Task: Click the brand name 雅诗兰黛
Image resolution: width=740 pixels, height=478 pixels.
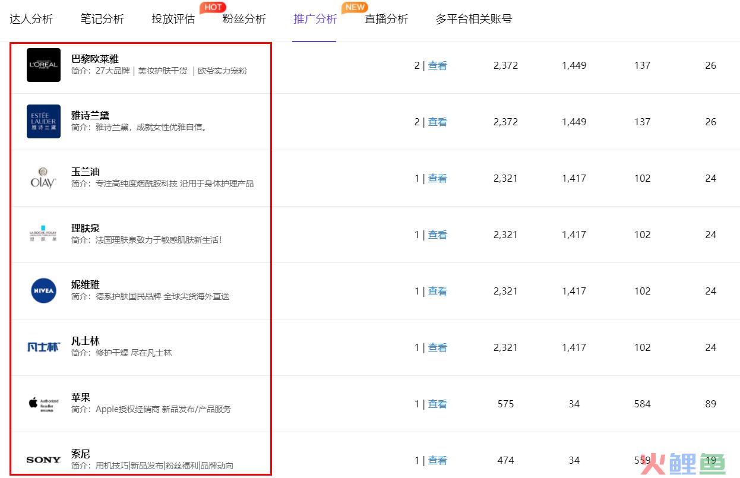Action: [90, 115]
